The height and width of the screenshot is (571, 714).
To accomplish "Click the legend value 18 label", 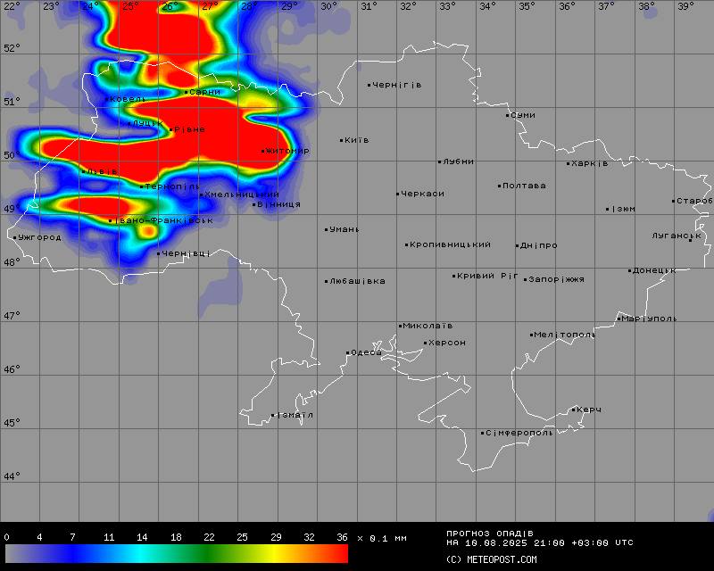I will 176,537.
